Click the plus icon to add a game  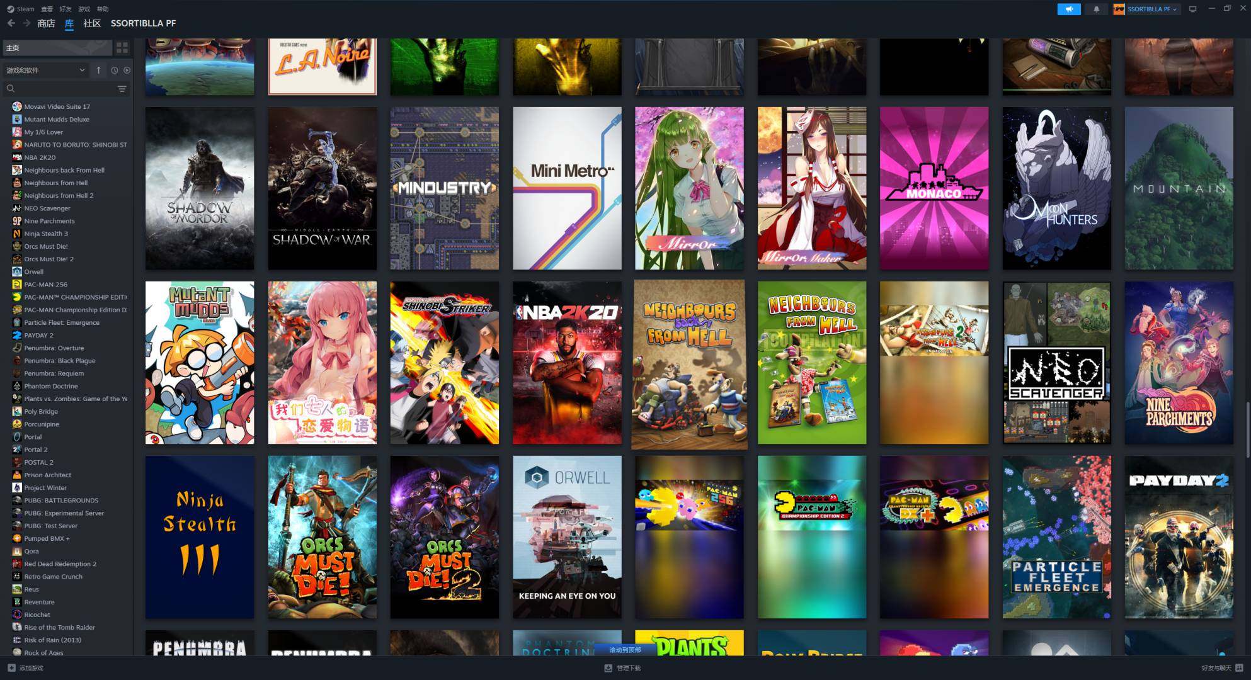click(x=11, y=668)
